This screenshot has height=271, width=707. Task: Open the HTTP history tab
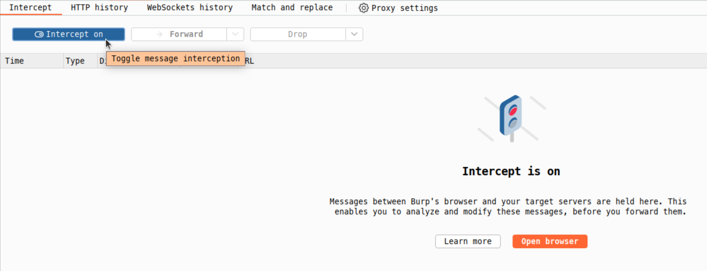(x=99, y=8)
